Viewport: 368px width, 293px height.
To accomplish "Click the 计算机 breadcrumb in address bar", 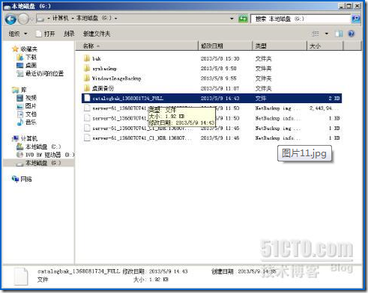I will click(x=60, y=18).
